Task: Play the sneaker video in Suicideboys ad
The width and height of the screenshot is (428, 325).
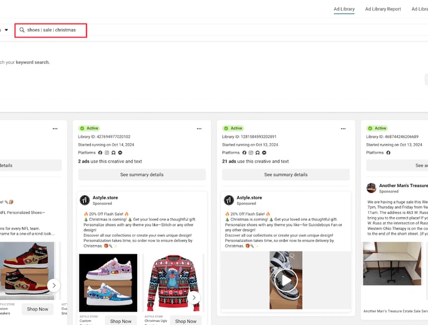Action: click(286, 280)
